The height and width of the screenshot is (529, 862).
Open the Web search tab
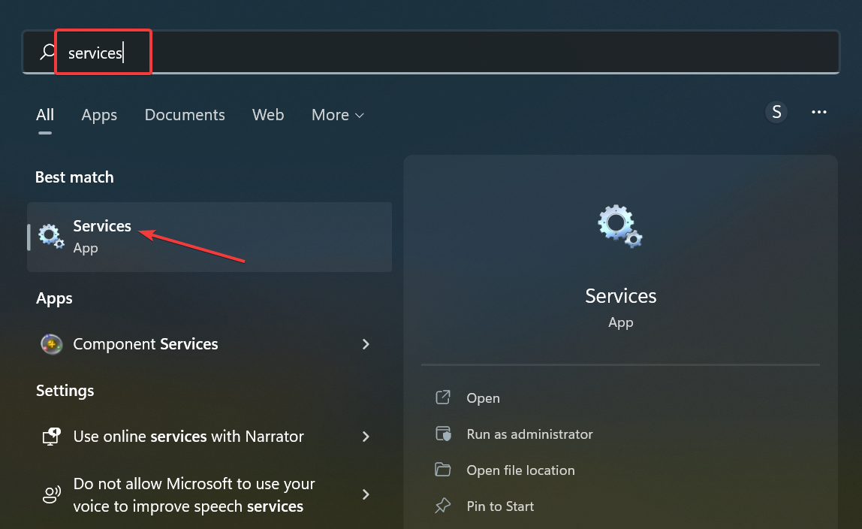pos(268,114)
